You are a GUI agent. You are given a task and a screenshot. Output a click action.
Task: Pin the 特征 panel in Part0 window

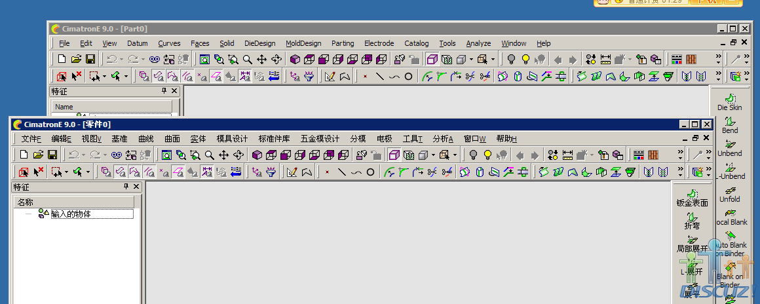[164, 90]
